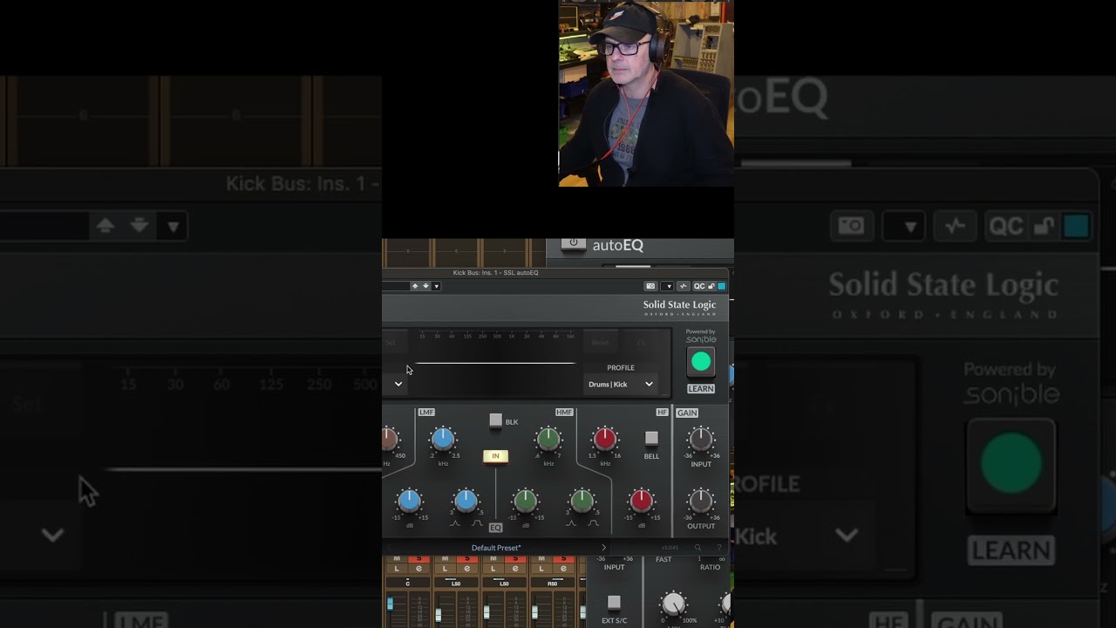Click the LMF Q width blue knob
Viewport: 1116px width, 628px height.
(x=466, y=501)
